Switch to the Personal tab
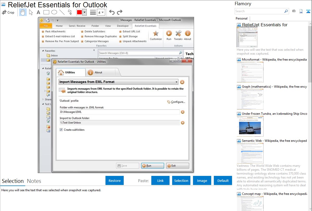The width and height of the screenshot is (312, 211). tap(241, 18)
